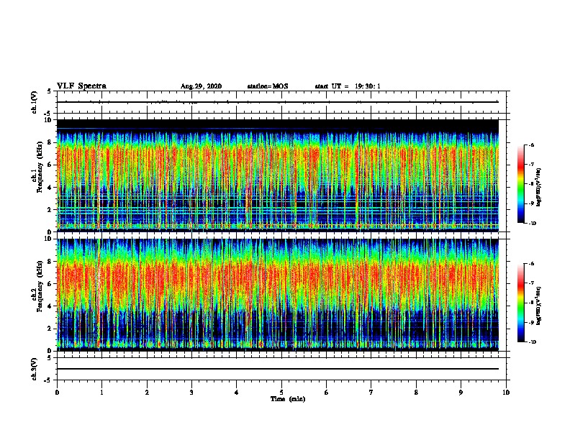Click the "-6" label on ch.1 color bar
The image size is (570, 440).
pos(531,145)
